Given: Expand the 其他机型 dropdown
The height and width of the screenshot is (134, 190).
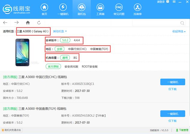Looking at the screenshot, I should tap(60, 31).
